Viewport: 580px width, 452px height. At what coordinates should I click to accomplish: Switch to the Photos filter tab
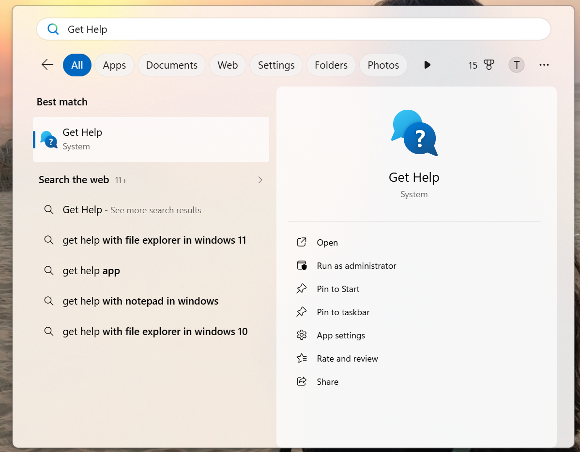pos(383,65)
